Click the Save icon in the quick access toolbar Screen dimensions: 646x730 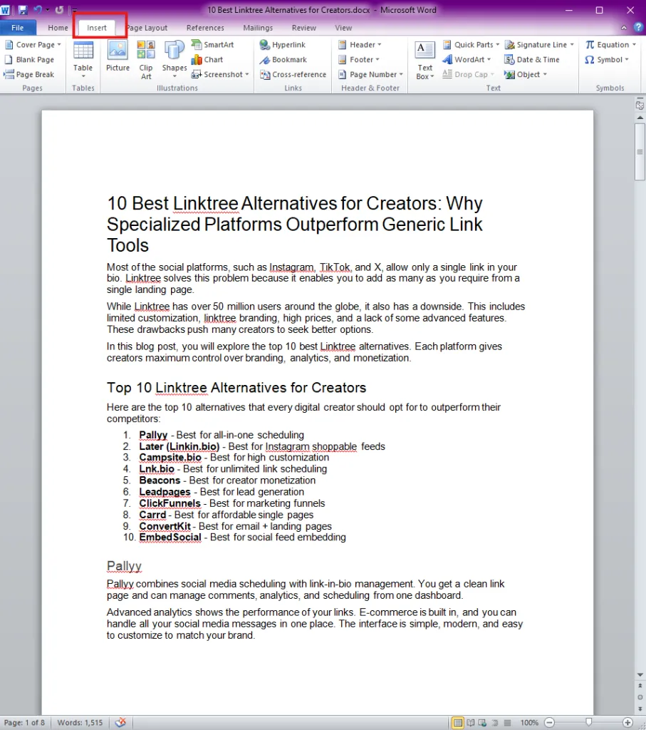[23, 10]
